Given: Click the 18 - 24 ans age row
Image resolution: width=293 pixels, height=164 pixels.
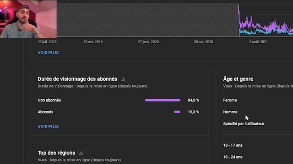Looking at the screenshot, I should [233, 157].
